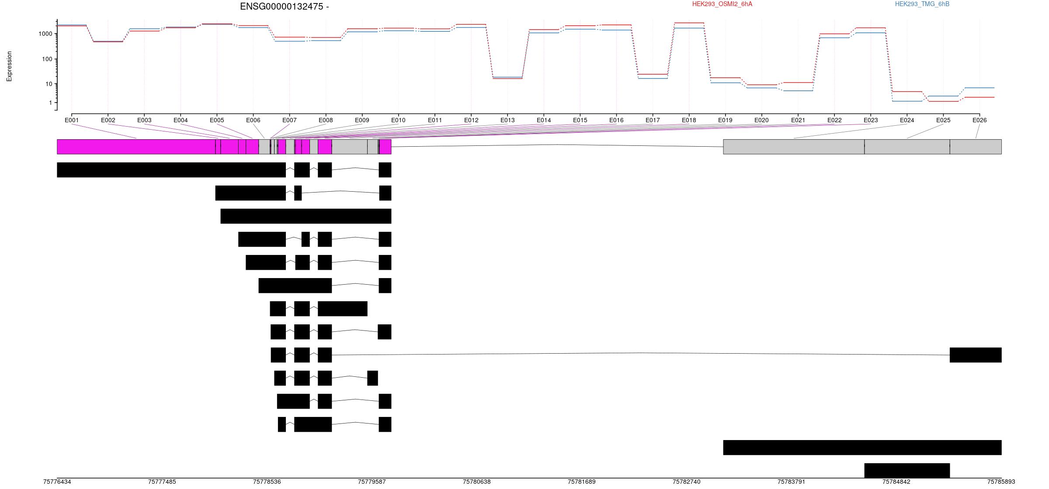Click genomic coordinate 75779587
Screen dimensions: 1049x489
[372, 482]
